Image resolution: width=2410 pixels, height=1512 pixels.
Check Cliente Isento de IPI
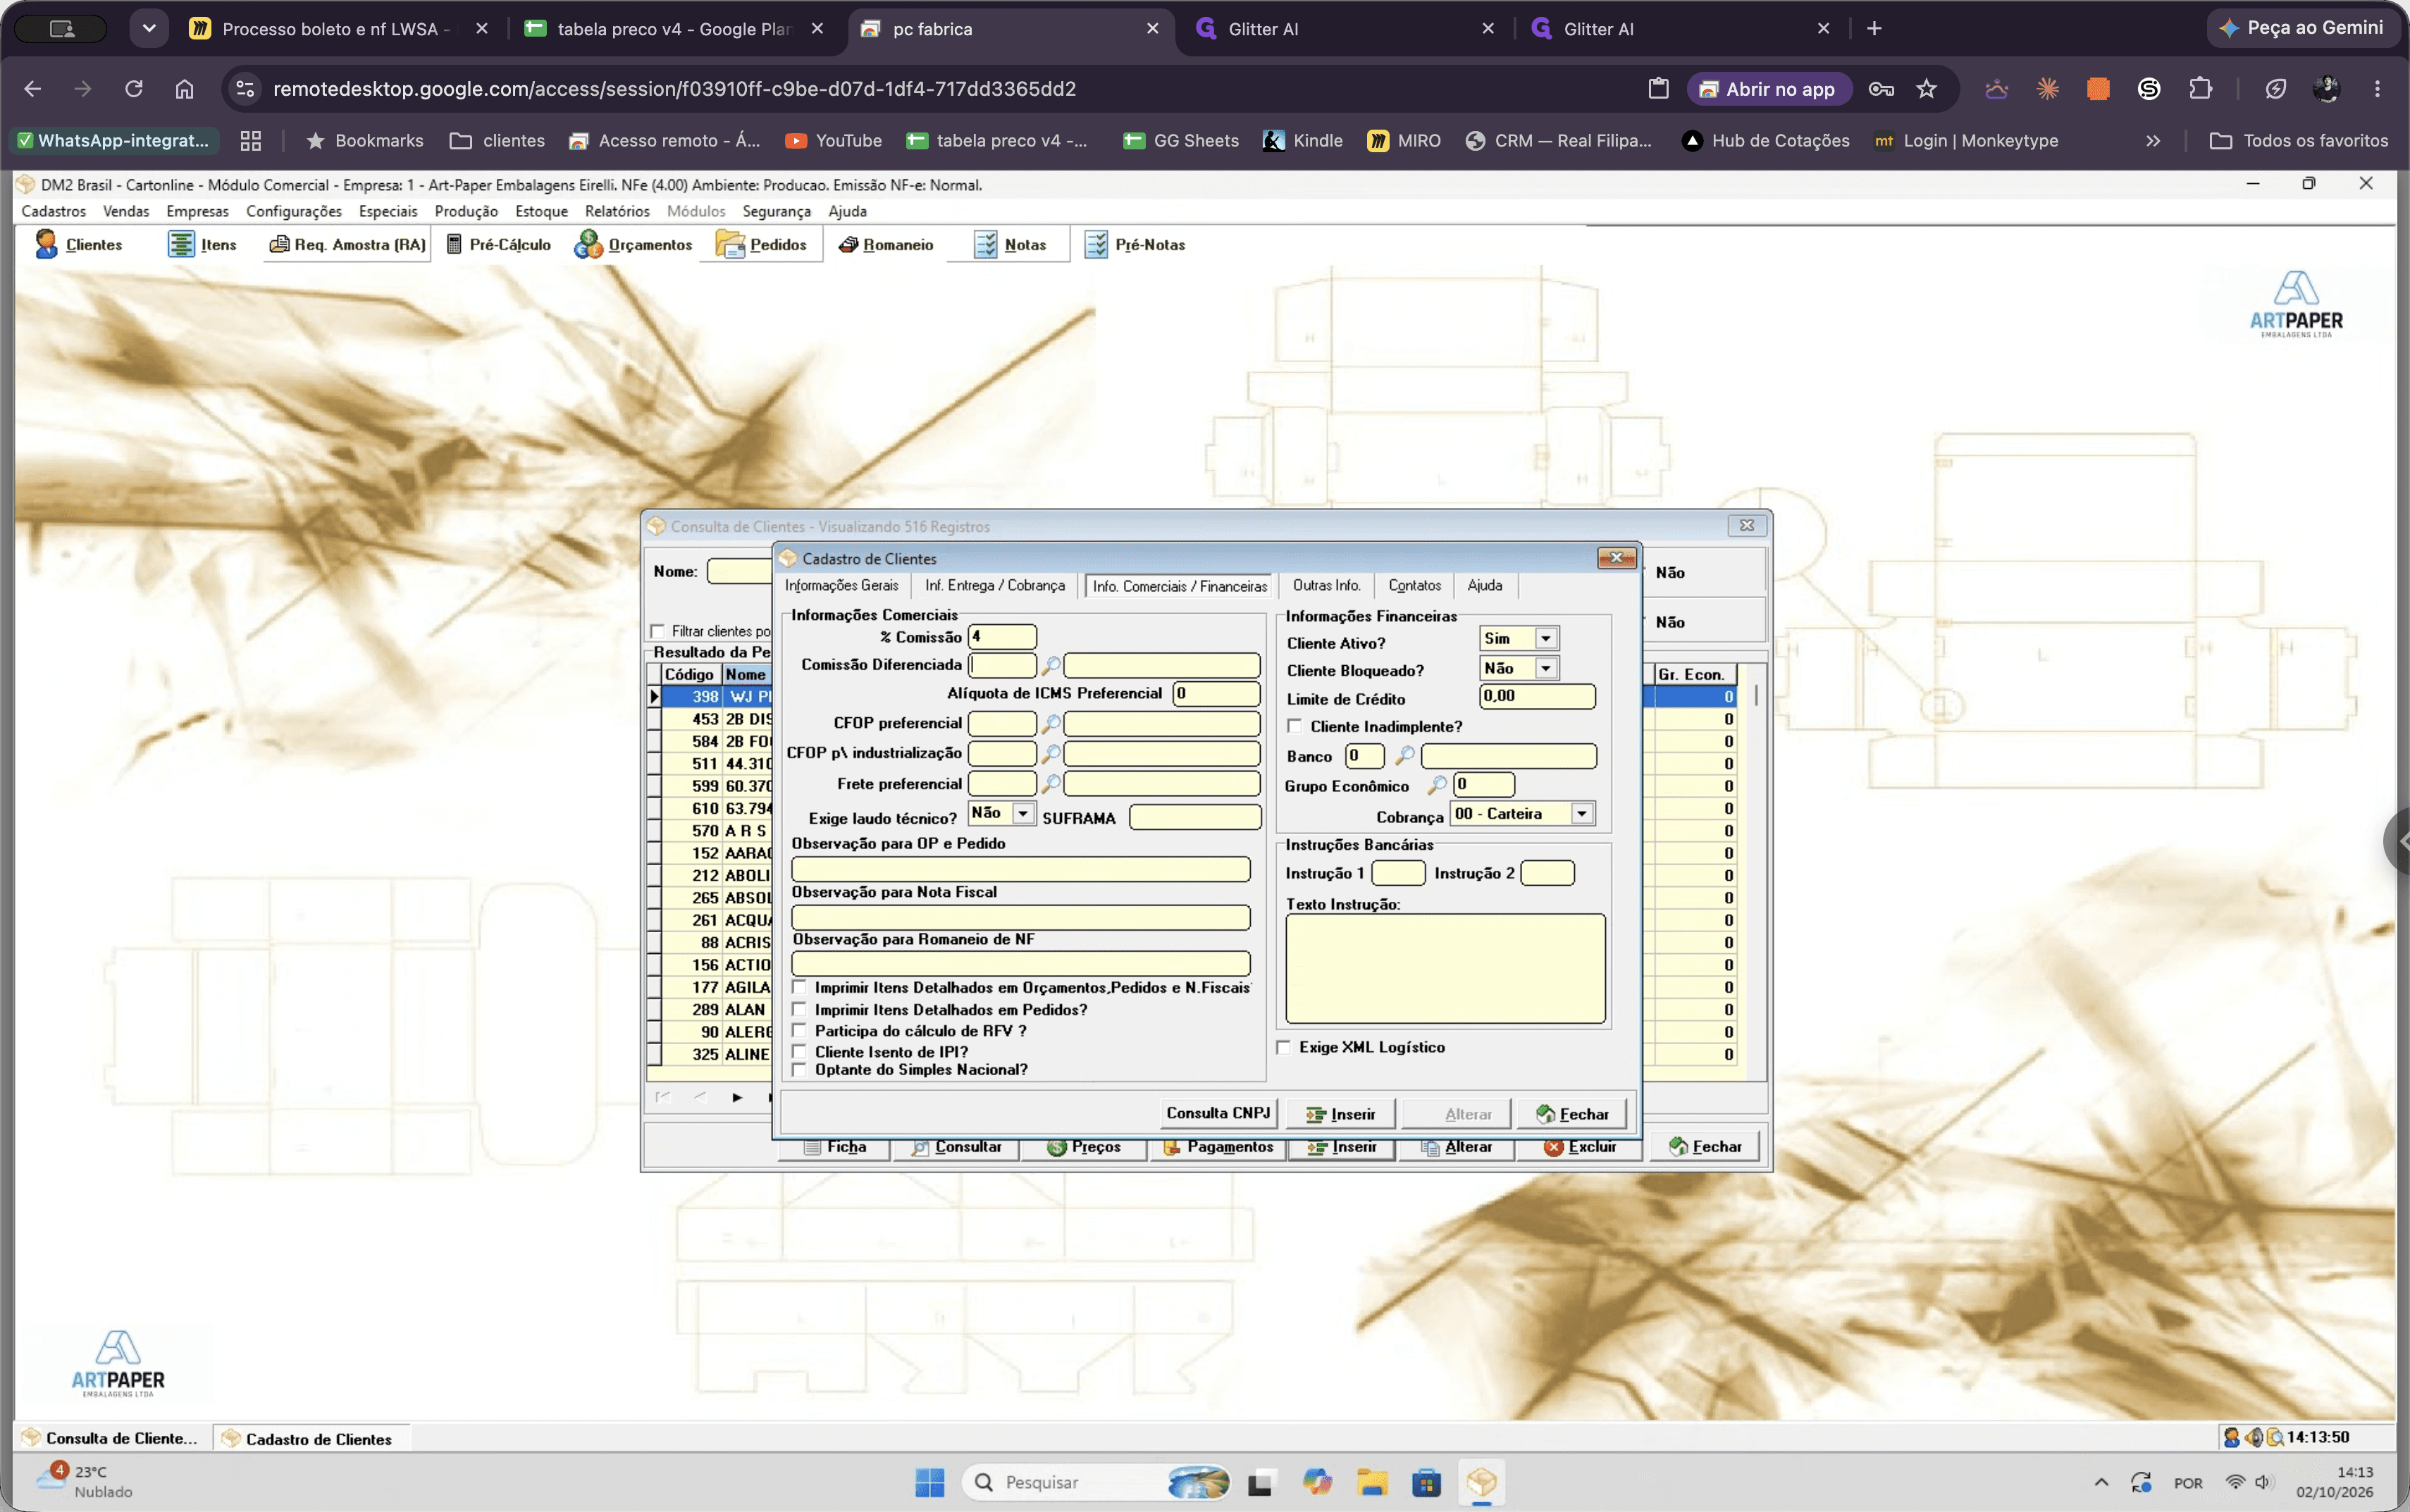click(x=799, y=1051)
